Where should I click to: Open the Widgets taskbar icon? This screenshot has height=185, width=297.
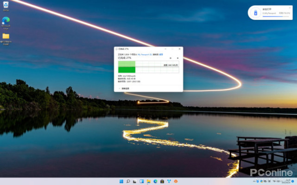(142, 181)
